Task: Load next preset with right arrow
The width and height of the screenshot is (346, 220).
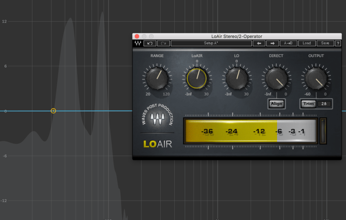Action: (x=273, y=43)
